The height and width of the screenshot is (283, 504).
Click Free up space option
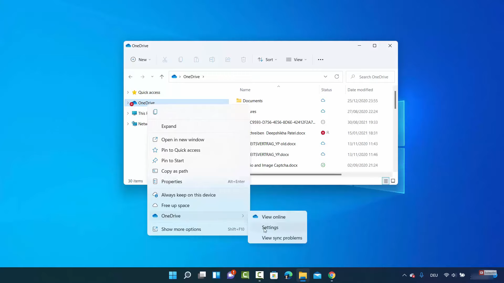tap(176, 205)
